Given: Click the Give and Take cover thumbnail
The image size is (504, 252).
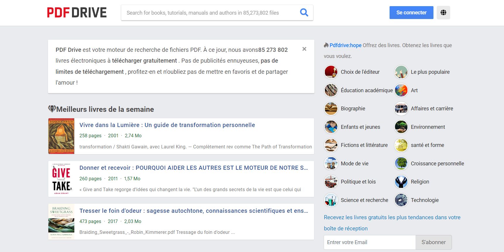Looking at the screenshot, I should point(61,179).
